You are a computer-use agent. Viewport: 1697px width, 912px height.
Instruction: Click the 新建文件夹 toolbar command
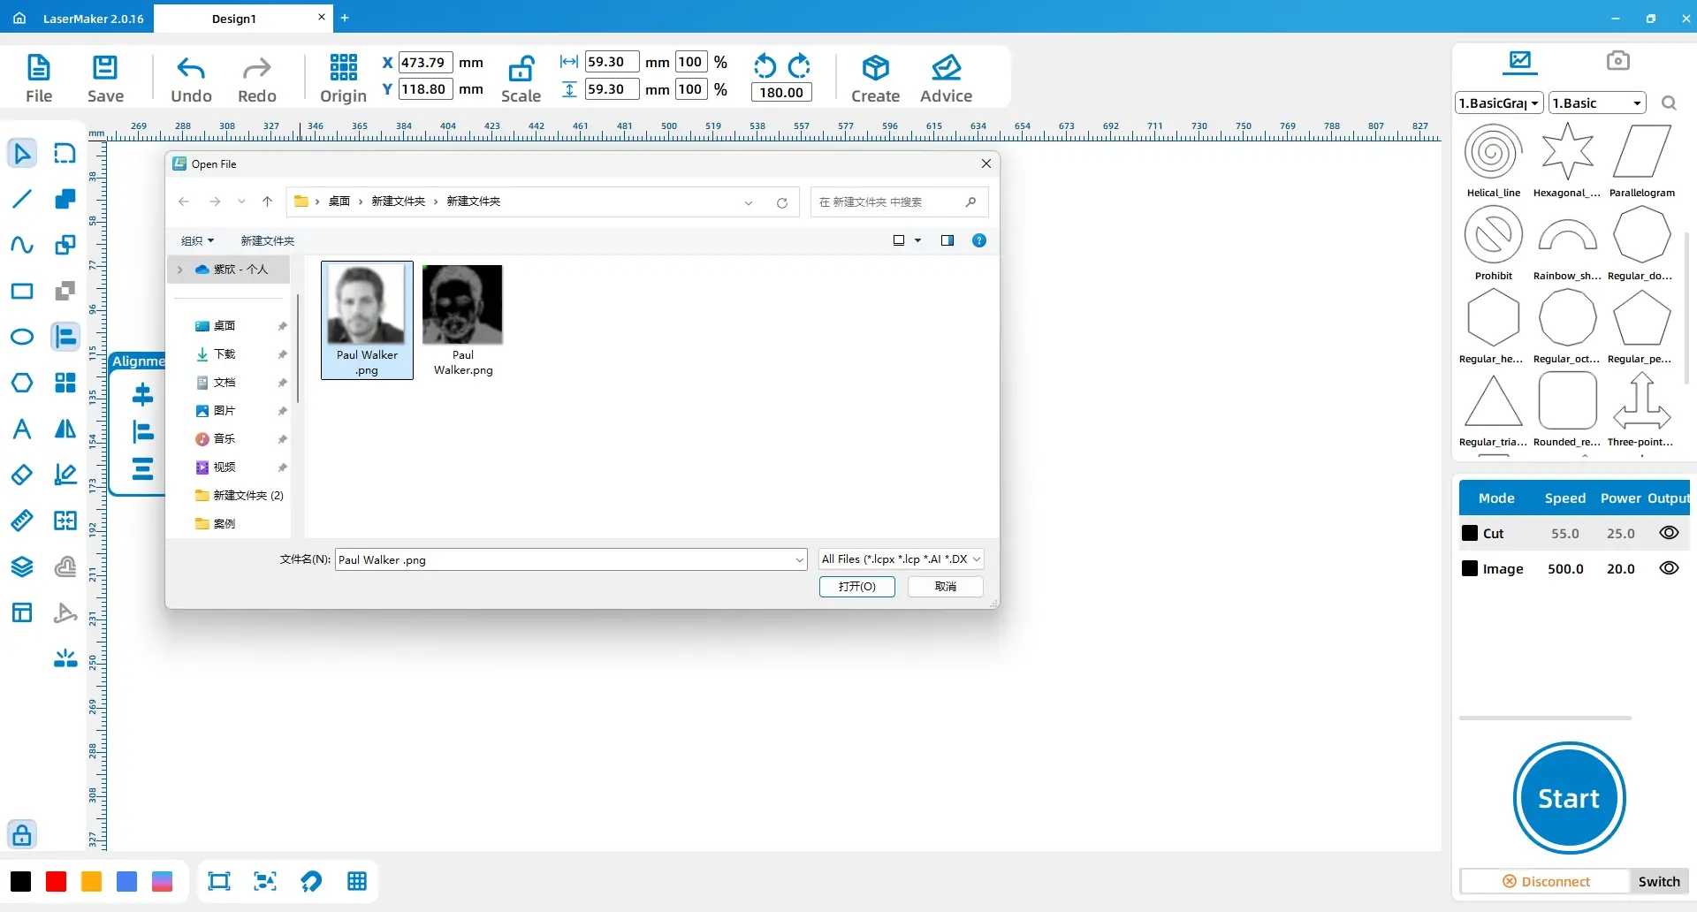coord(267,240)
